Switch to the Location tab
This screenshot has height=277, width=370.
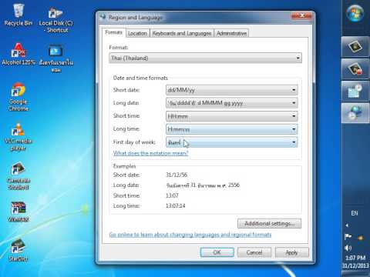click(x=137, y=33)
